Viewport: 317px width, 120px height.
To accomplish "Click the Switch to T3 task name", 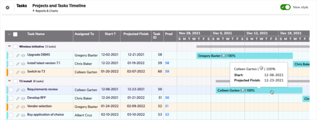I will pyautogui.click(x=36, y=71).
